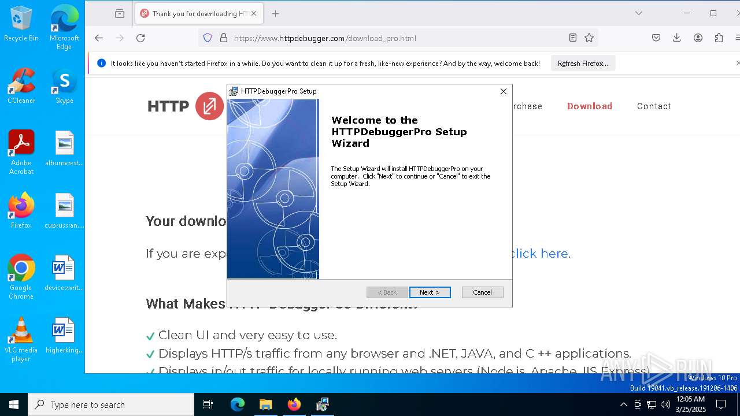Open Microsoft Edge desktop shortcut
The width and height of the screenshot is (740, 416).
(x=64, y=28)
